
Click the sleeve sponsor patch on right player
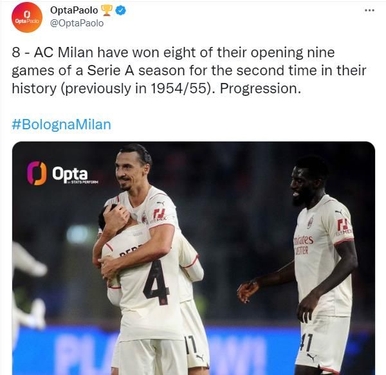[343, 226]
